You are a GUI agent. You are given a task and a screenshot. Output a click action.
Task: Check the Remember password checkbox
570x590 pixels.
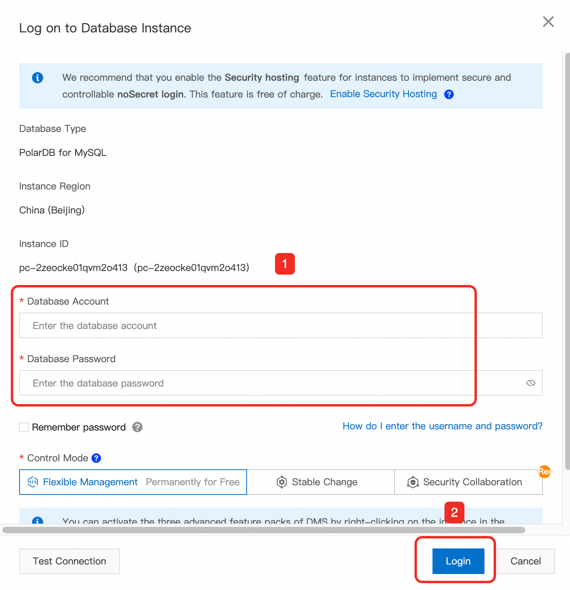click(x=24, y=427)
